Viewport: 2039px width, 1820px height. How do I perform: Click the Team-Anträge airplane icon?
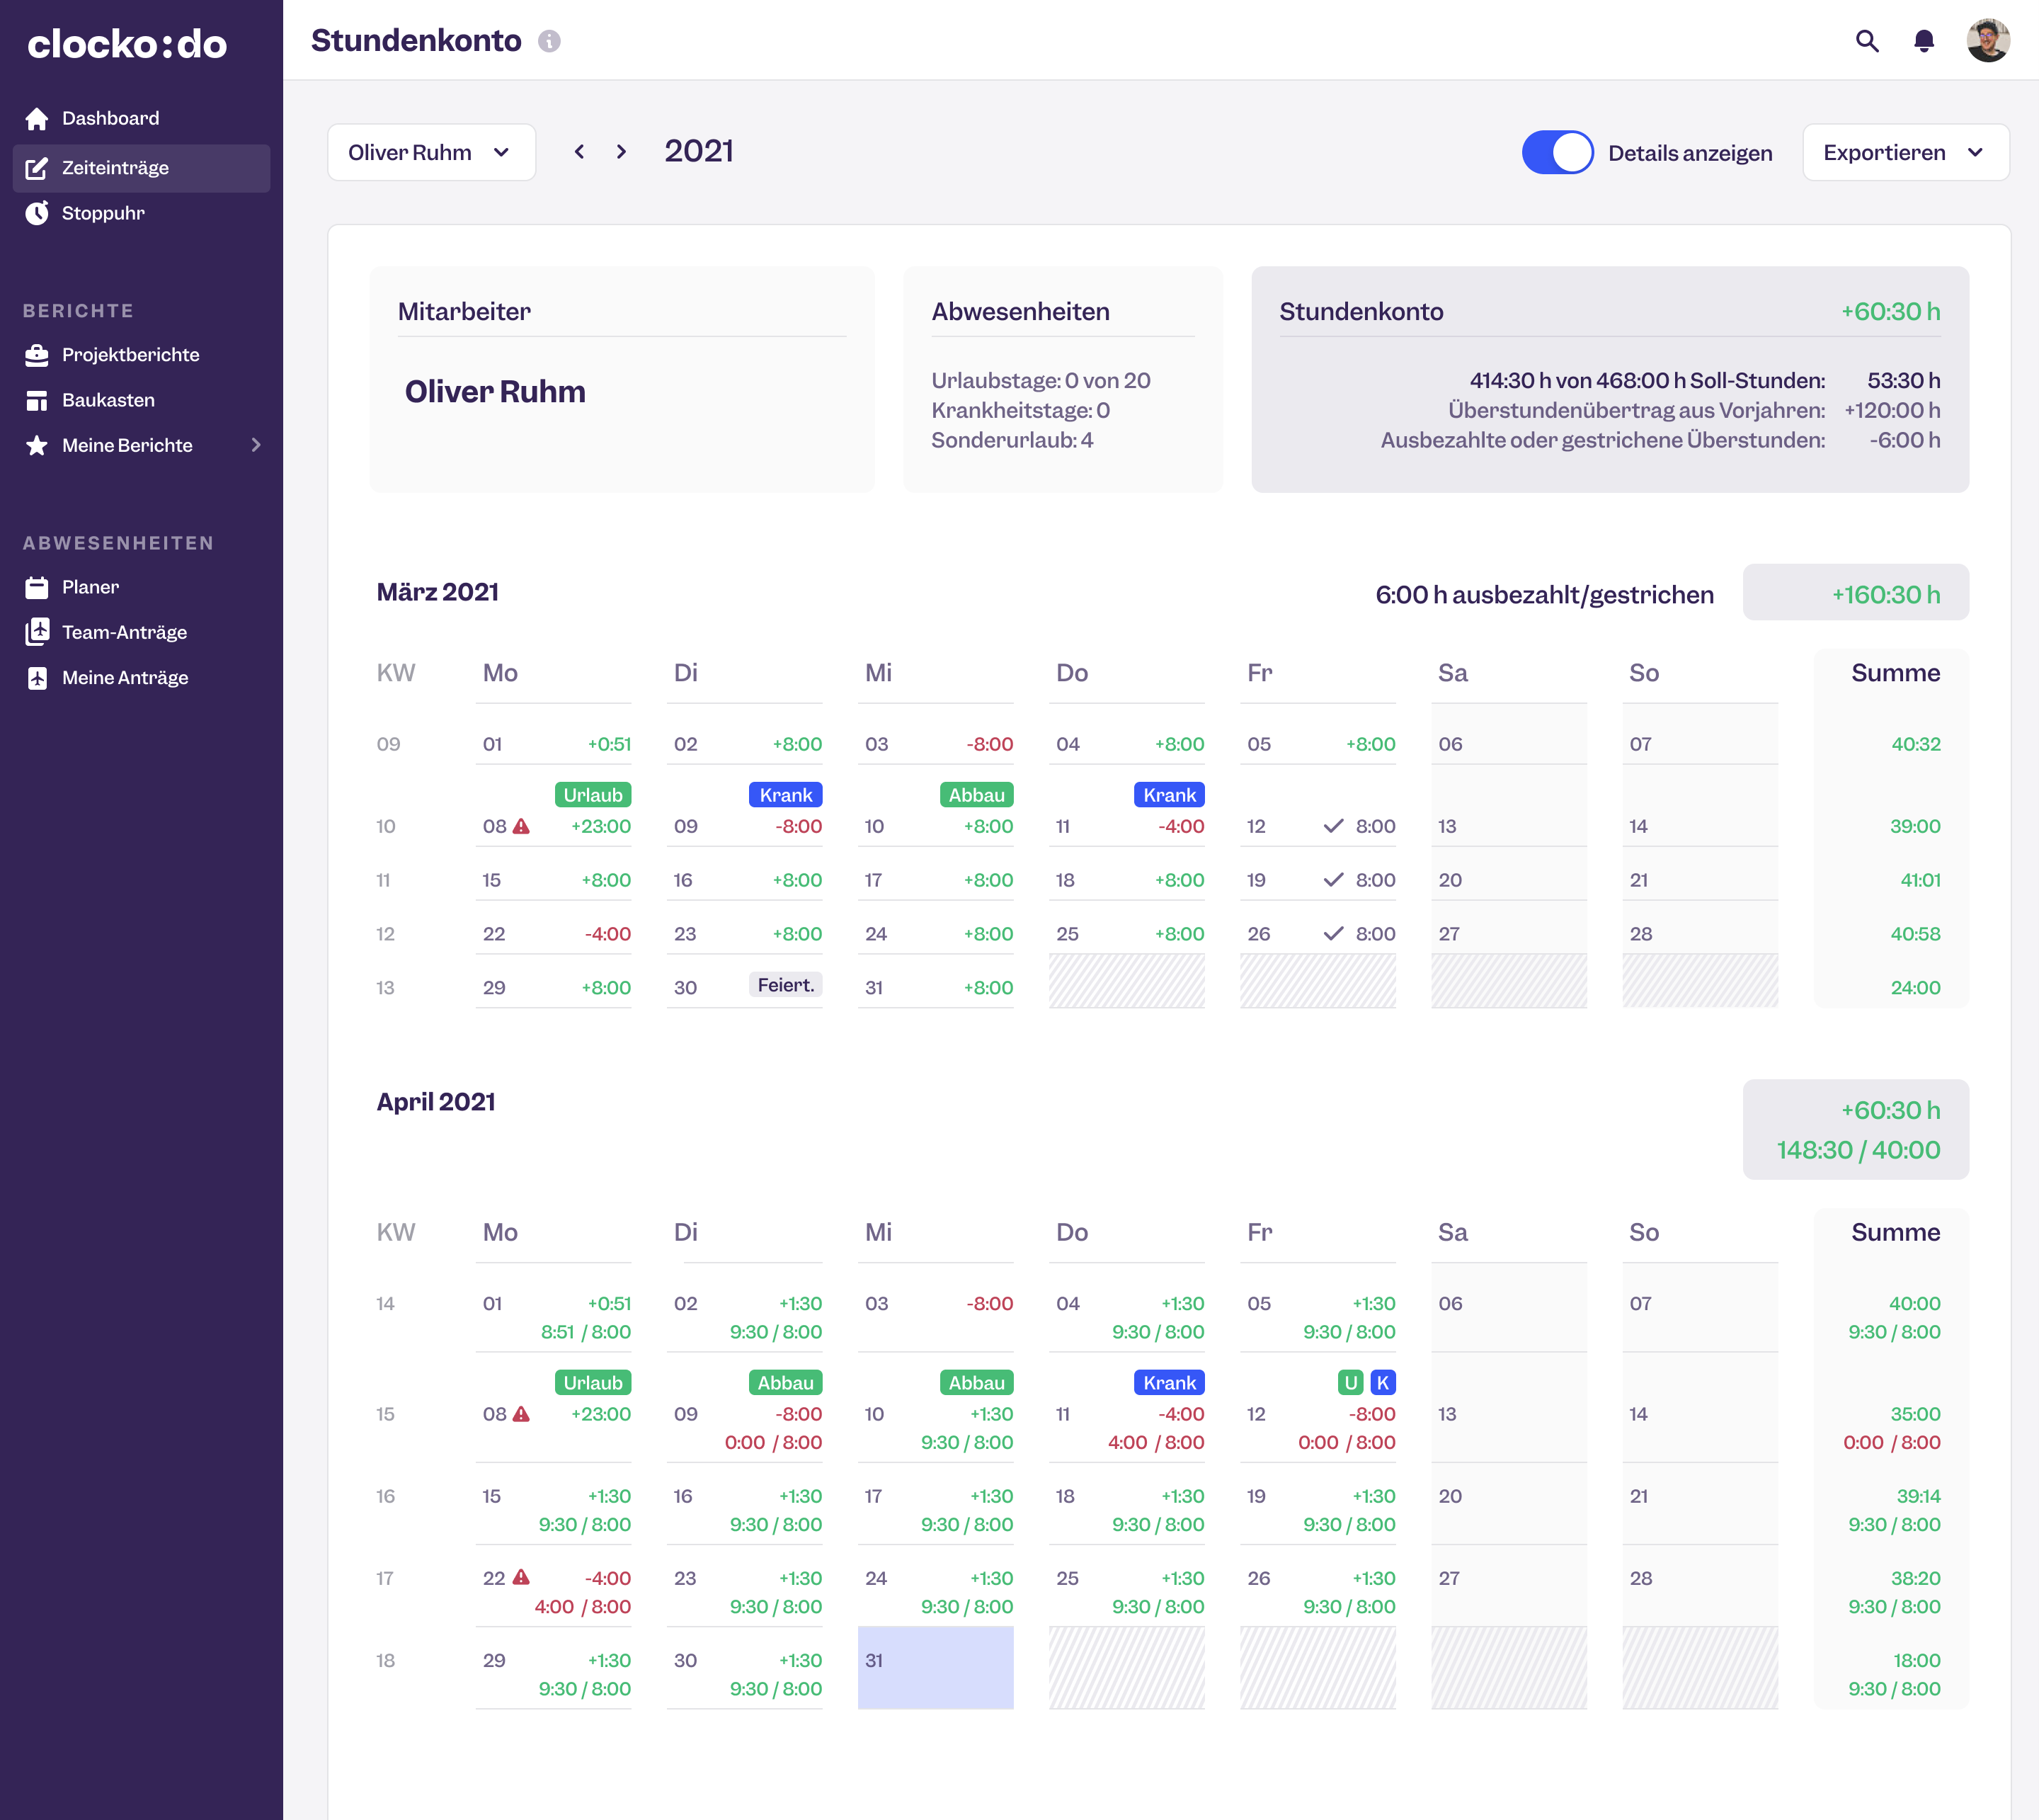tap(38, 632)
